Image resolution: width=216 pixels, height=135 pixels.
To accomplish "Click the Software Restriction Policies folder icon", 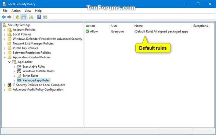I will point(9,53).
